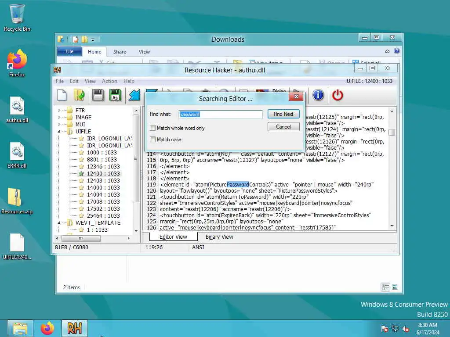Click the blue arrow import resource icon

(134, 95)
